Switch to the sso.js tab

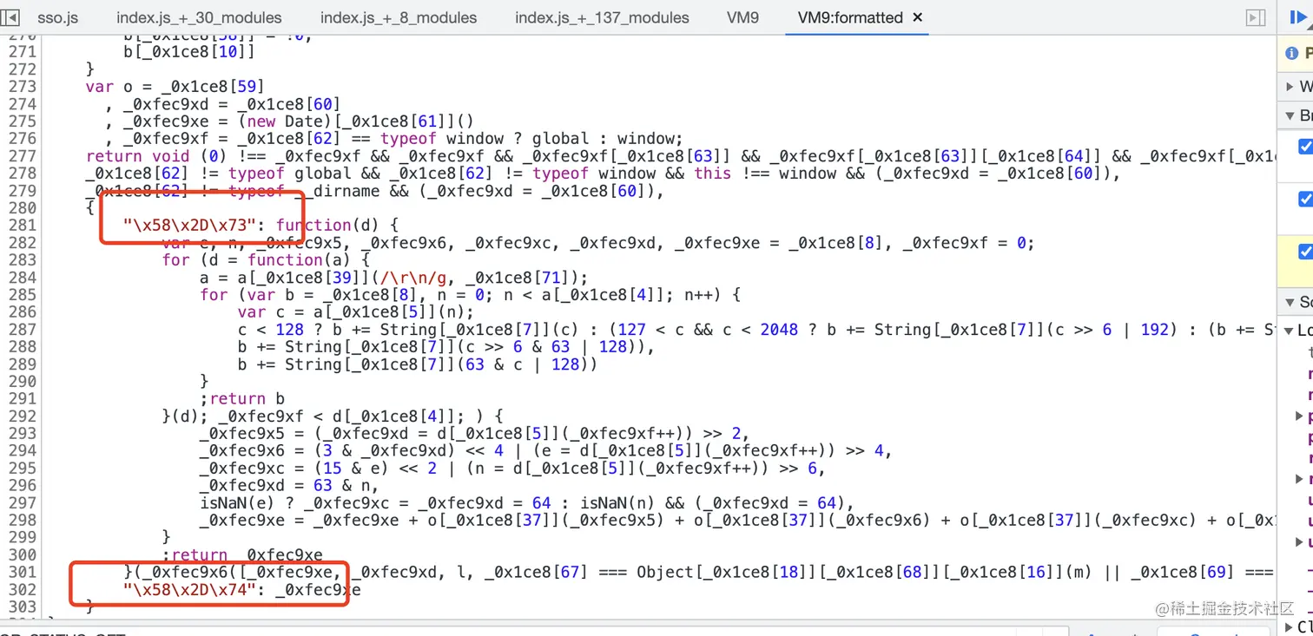click(58, 17)
